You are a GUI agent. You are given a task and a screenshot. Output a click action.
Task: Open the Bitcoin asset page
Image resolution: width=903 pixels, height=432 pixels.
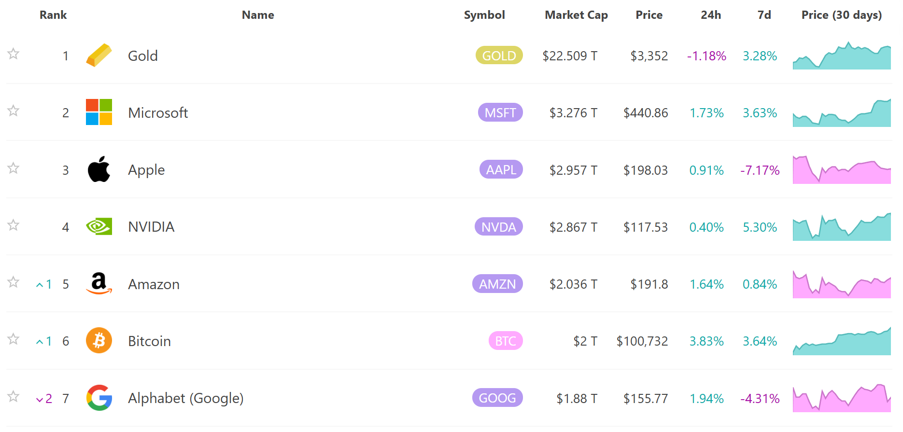coord(149,341)
